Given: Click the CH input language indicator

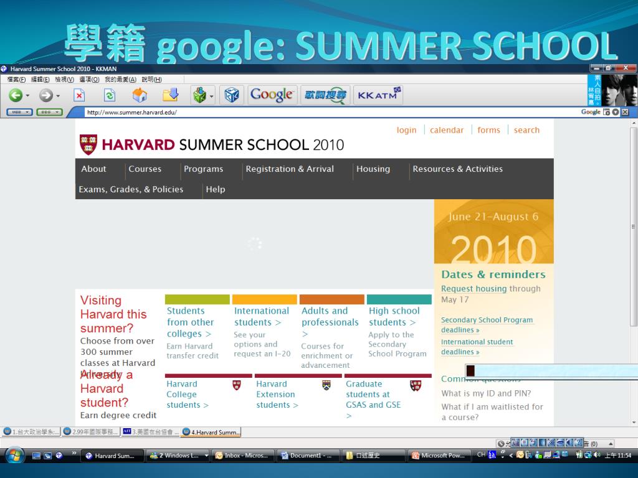Looking at the screenshot, I should click(x=481, y=454).
